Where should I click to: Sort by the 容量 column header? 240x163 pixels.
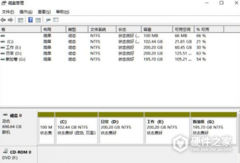(x=157, y=29)
